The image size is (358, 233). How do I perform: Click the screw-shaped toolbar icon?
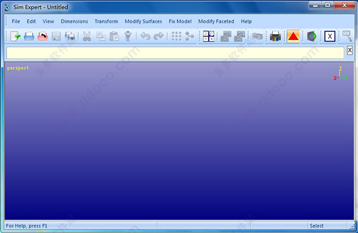[x=128, y=36]
